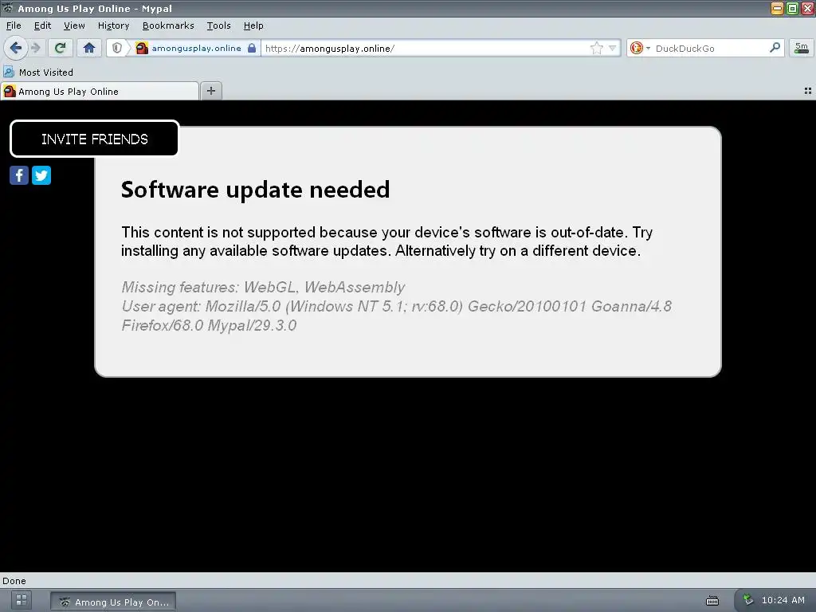Viewport: 816px width, 612px height.
Task: Bookmark this page with the star icon
Action: 596,49
